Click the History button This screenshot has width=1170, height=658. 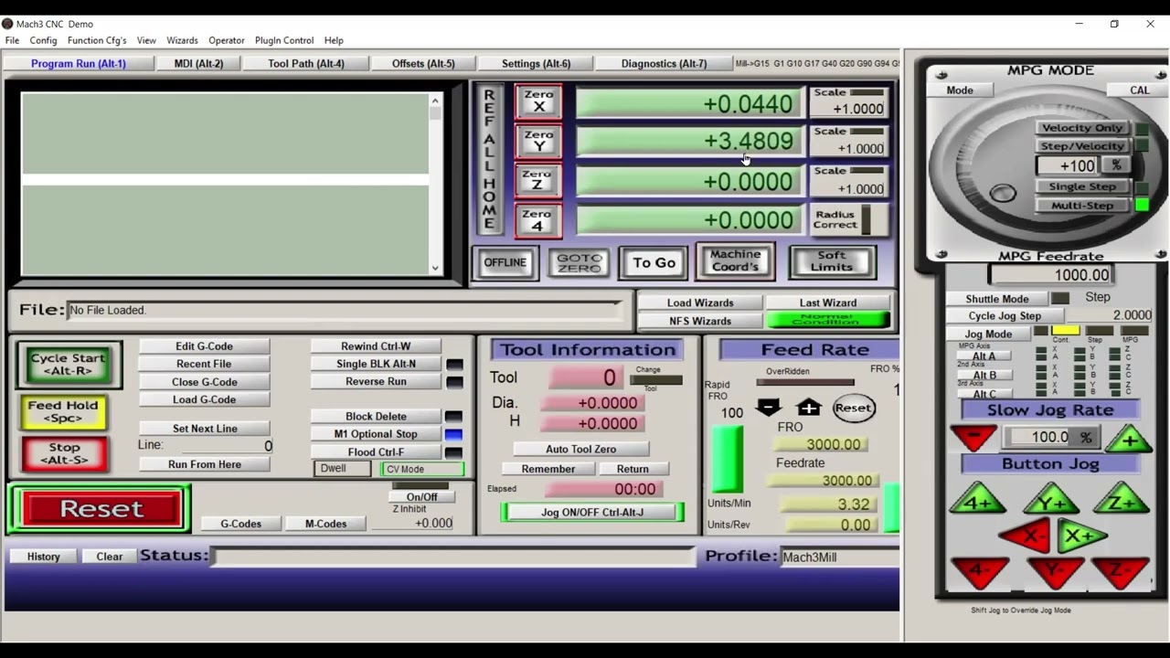click(43, 557)
